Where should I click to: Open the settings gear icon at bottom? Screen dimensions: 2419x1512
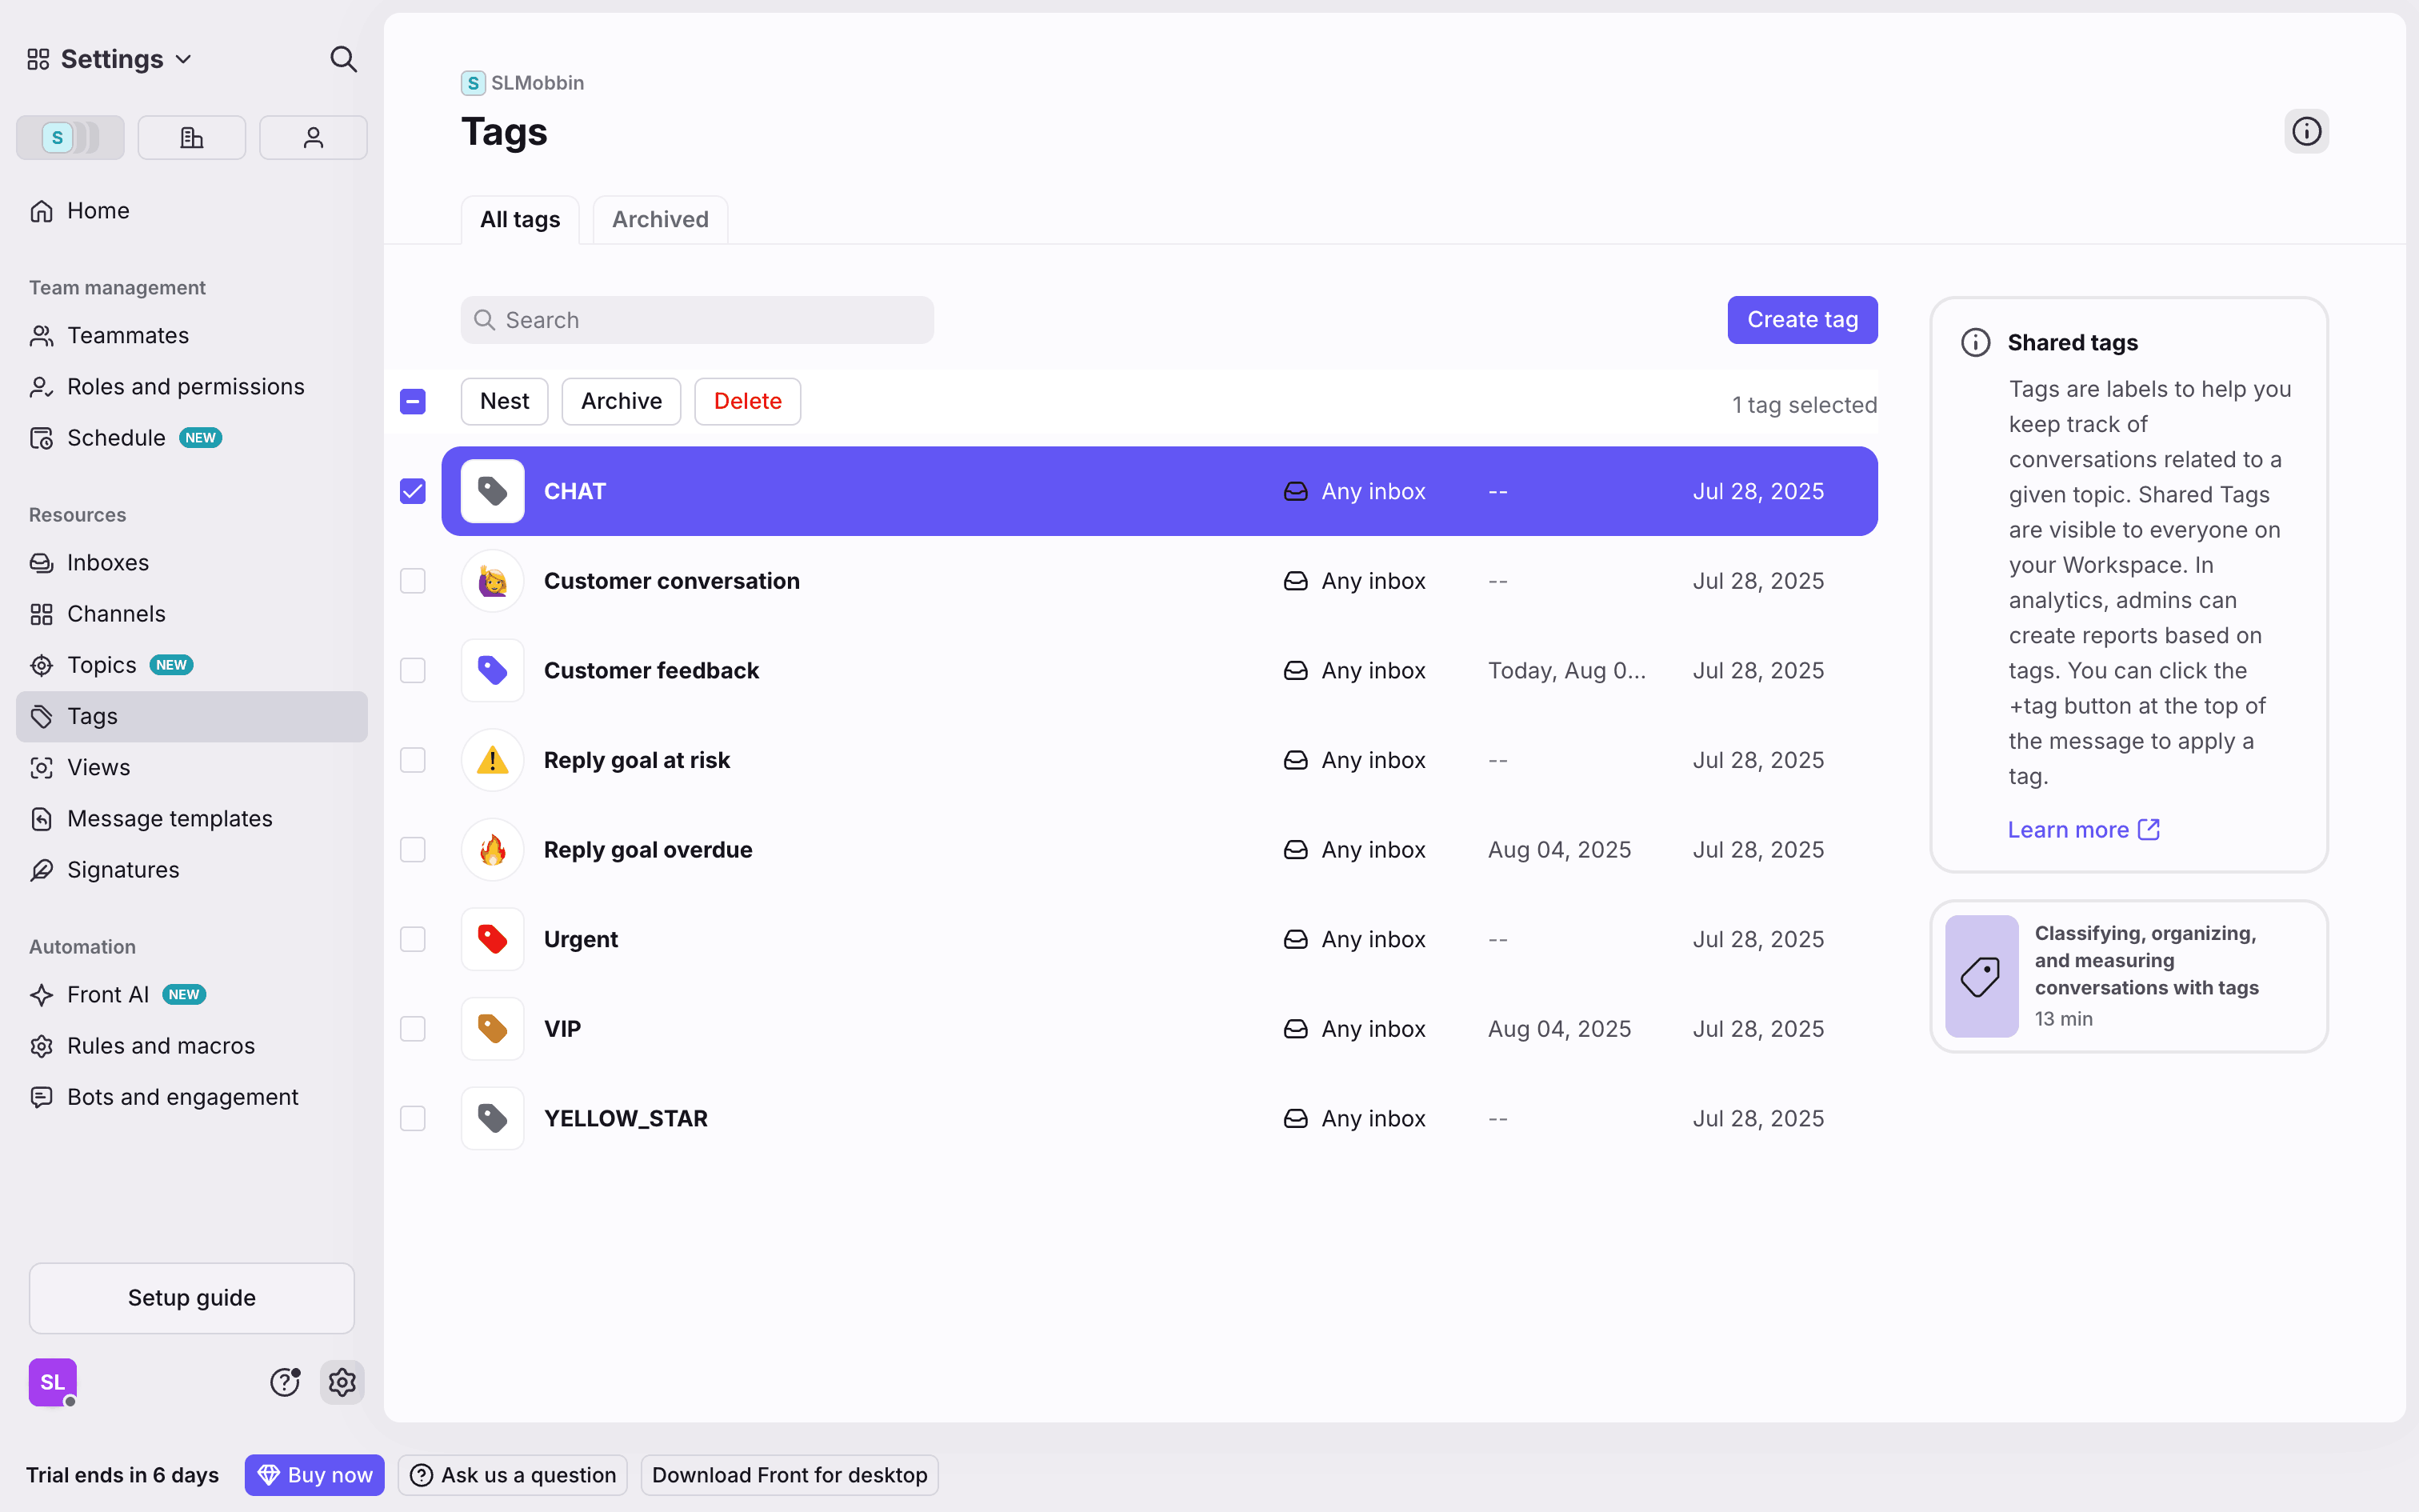click(x=342, y=1382)
